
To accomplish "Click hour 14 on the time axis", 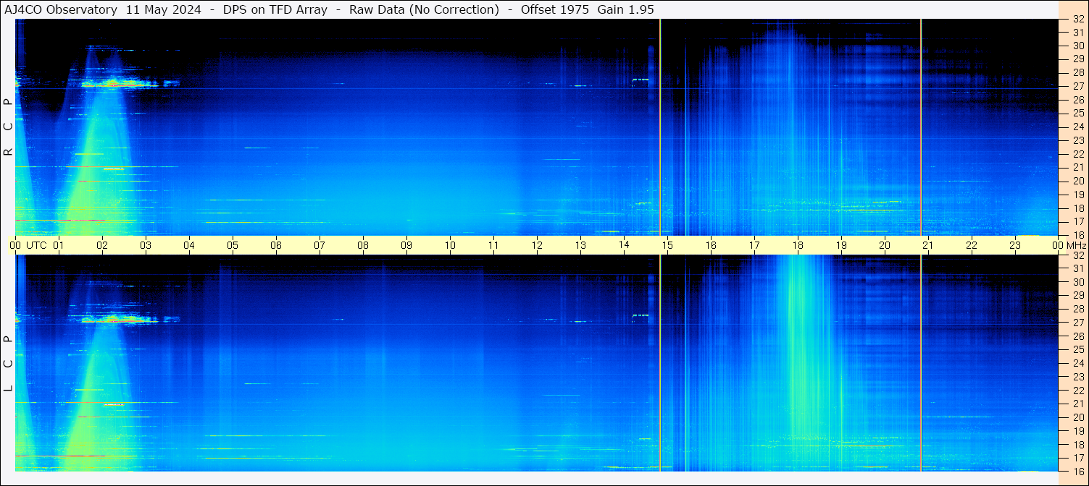I will 624,245.
